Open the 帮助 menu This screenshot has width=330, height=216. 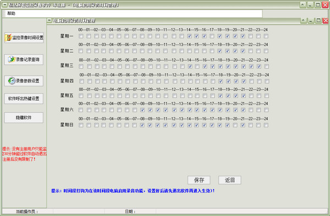tap(11, 13)
